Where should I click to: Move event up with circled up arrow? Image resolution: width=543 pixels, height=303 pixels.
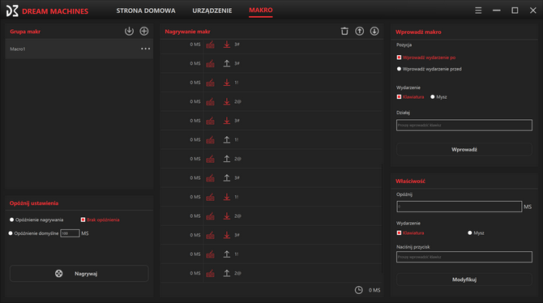(360, 31)
